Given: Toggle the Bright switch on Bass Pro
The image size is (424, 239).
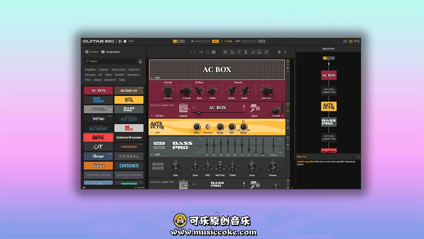Looking at the screenshot, I should click(x=159, y=147).
